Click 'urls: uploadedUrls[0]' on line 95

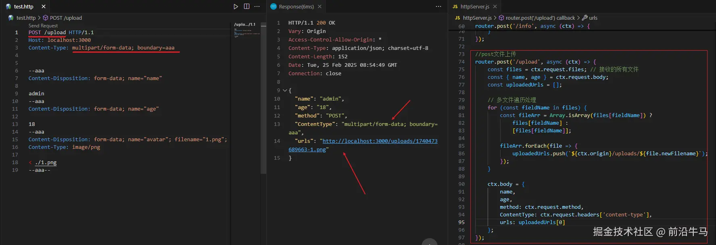[532, 222]
